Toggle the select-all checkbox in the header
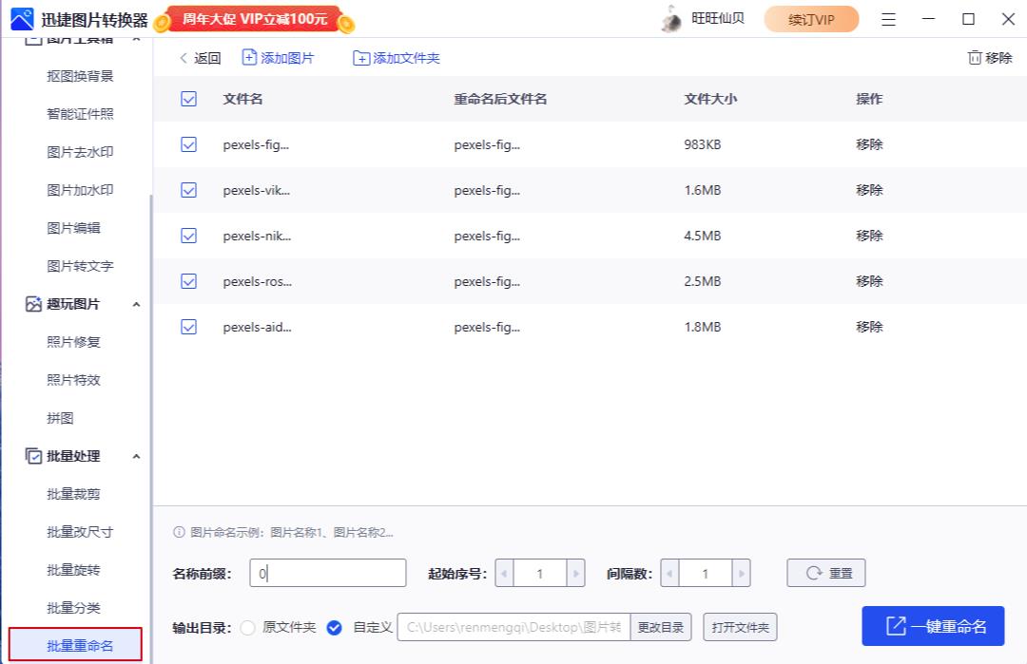The image size is (1027, 664). coord(188,99)
